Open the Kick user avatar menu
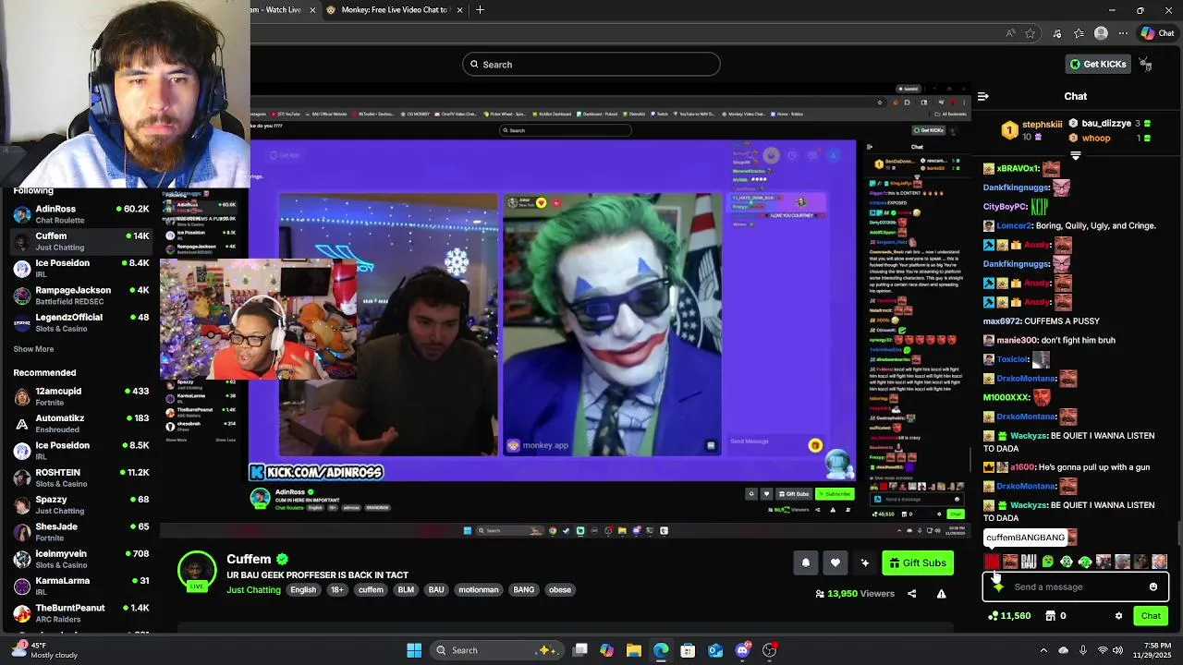This screenshot has height=665, width=1183. 1145,64
